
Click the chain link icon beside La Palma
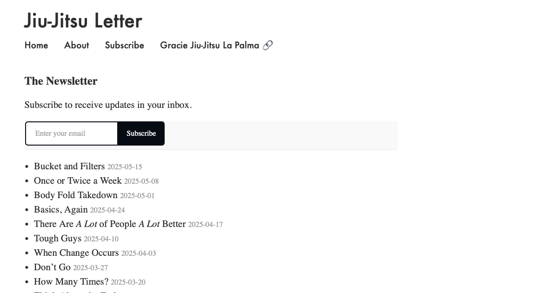[x=267, y=45]
